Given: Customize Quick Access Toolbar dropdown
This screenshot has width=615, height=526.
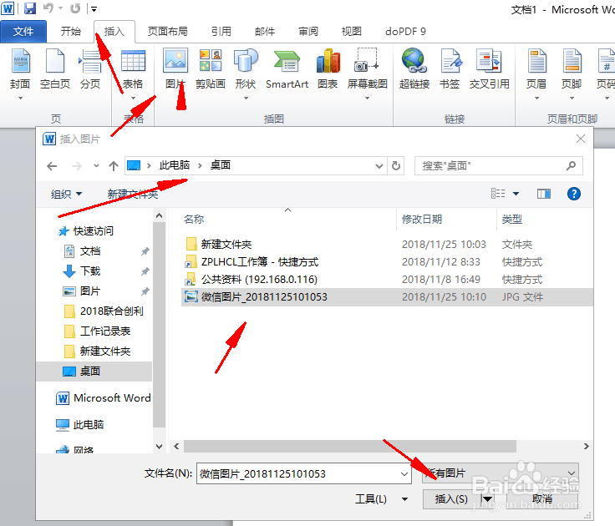Looking at the screenshot, I should pos(94,8).
